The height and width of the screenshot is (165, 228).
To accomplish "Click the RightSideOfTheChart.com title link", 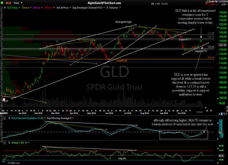I will coord(104,3).
